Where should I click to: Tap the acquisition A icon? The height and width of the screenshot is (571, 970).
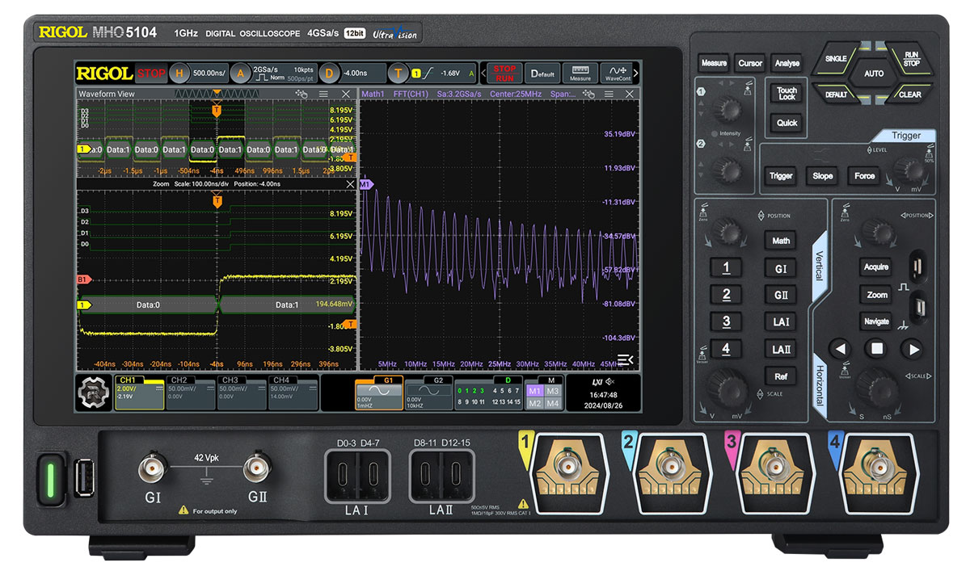239,73
